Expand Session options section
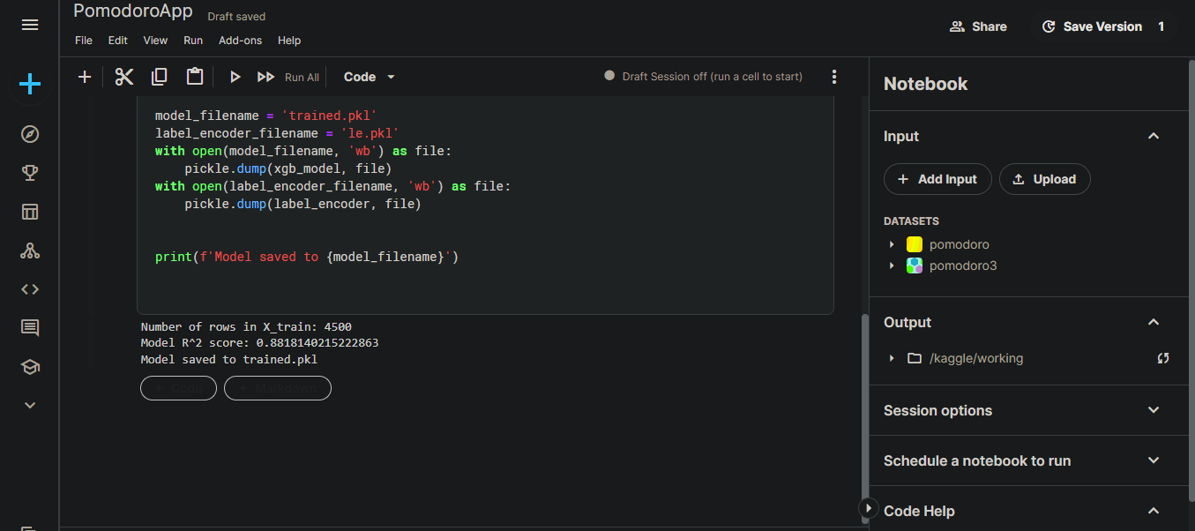 pyautogui.click(x=1154, y=410)
